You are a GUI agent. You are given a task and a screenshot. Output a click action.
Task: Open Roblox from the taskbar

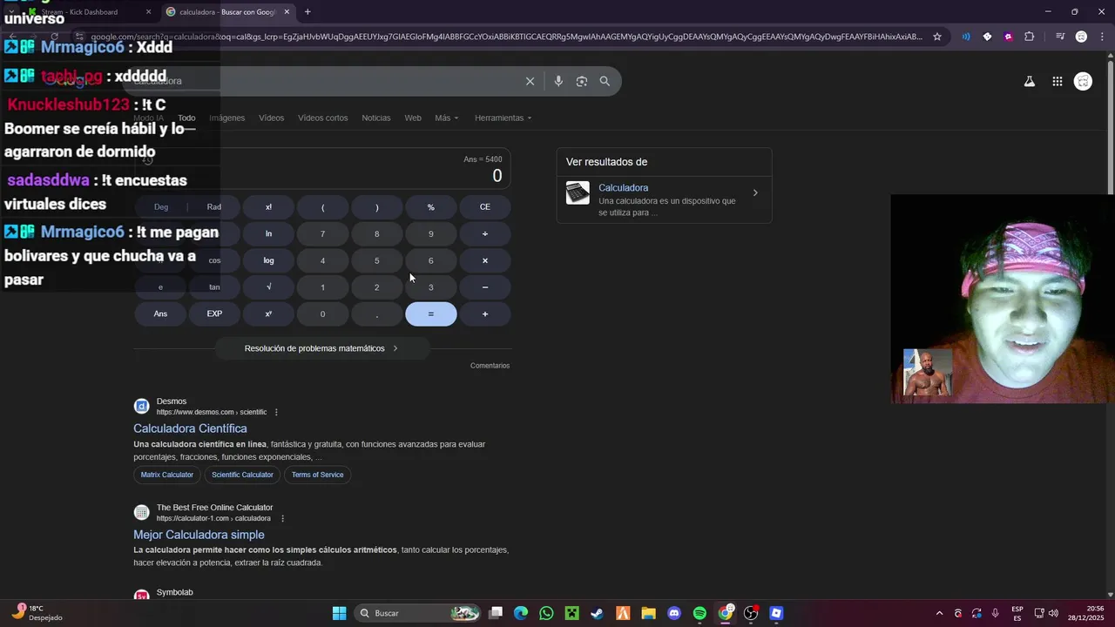click(776, 613)
